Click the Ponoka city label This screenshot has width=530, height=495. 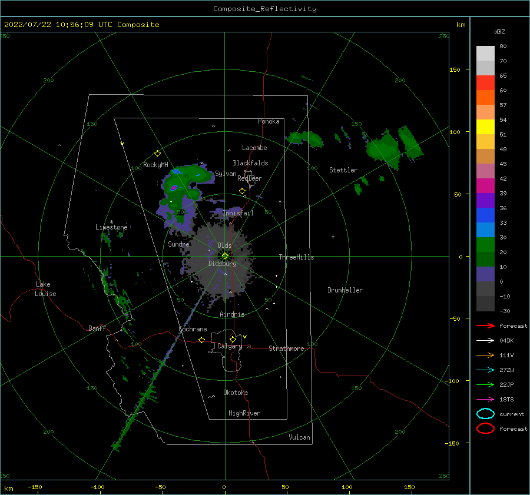[269, 121]
